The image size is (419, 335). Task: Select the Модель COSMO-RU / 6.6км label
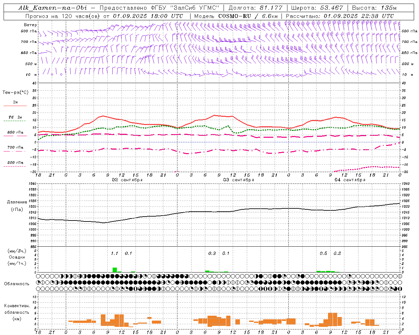pyautogui.click(x=236, y=16)
